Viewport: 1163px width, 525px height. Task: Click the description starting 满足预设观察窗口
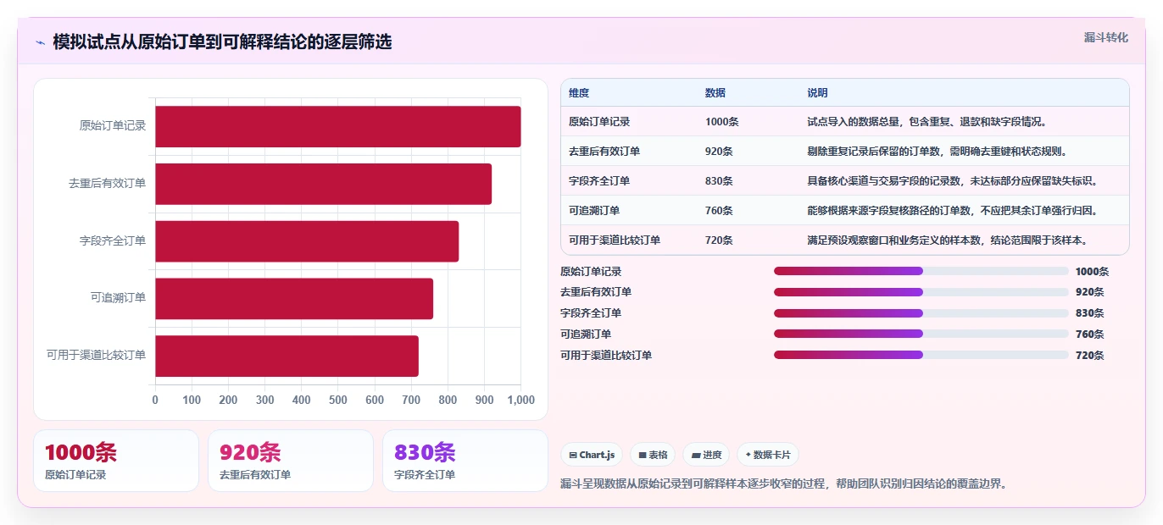[x=948, y=240]
